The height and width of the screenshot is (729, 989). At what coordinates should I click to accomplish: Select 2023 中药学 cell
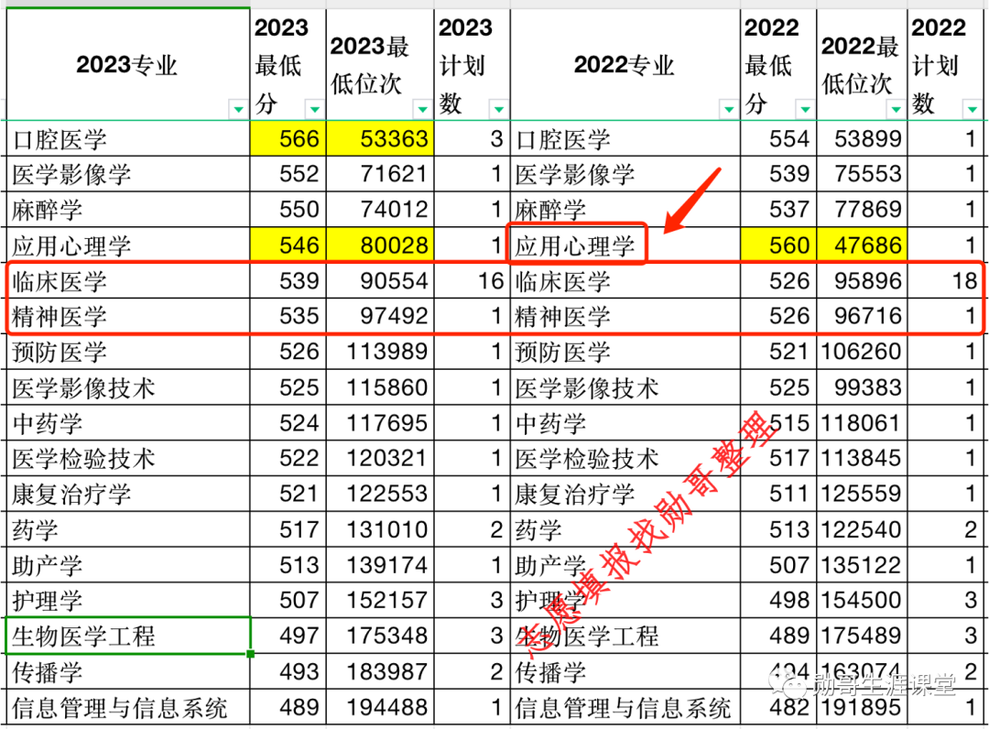tap(128, 422)
